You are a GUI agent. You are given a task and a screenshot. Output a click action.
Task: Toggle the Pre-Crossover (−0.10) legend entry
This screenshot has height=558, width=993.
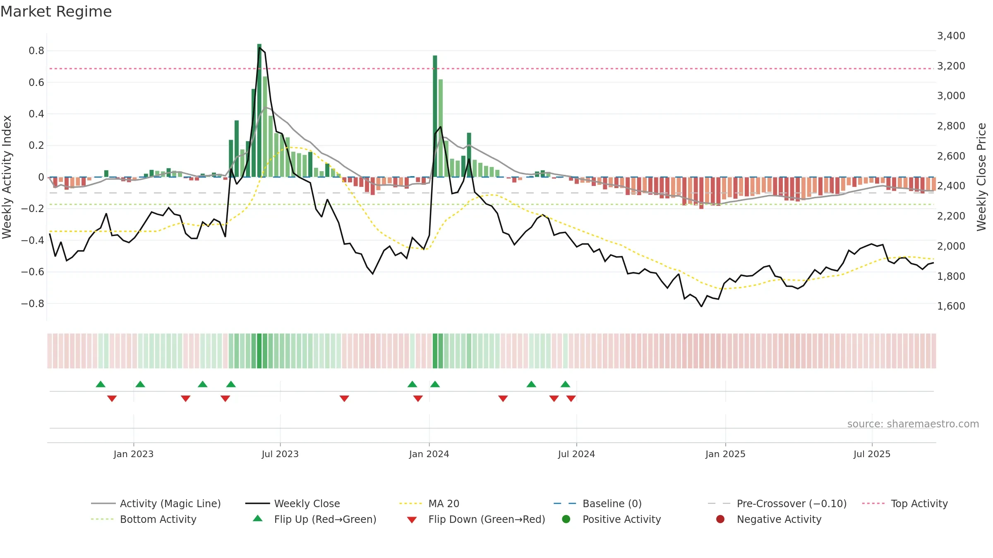click(x=777, y=503)
